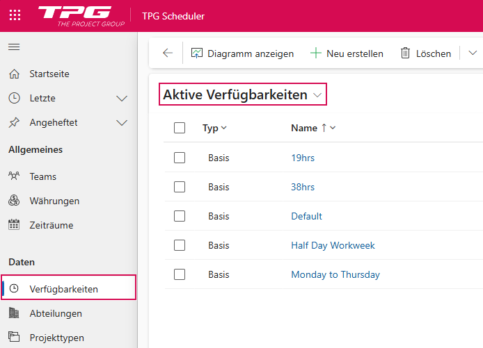
Task: Click the Projekttypen folder icon
Action: pyautogui.click(x=14, y=337)
